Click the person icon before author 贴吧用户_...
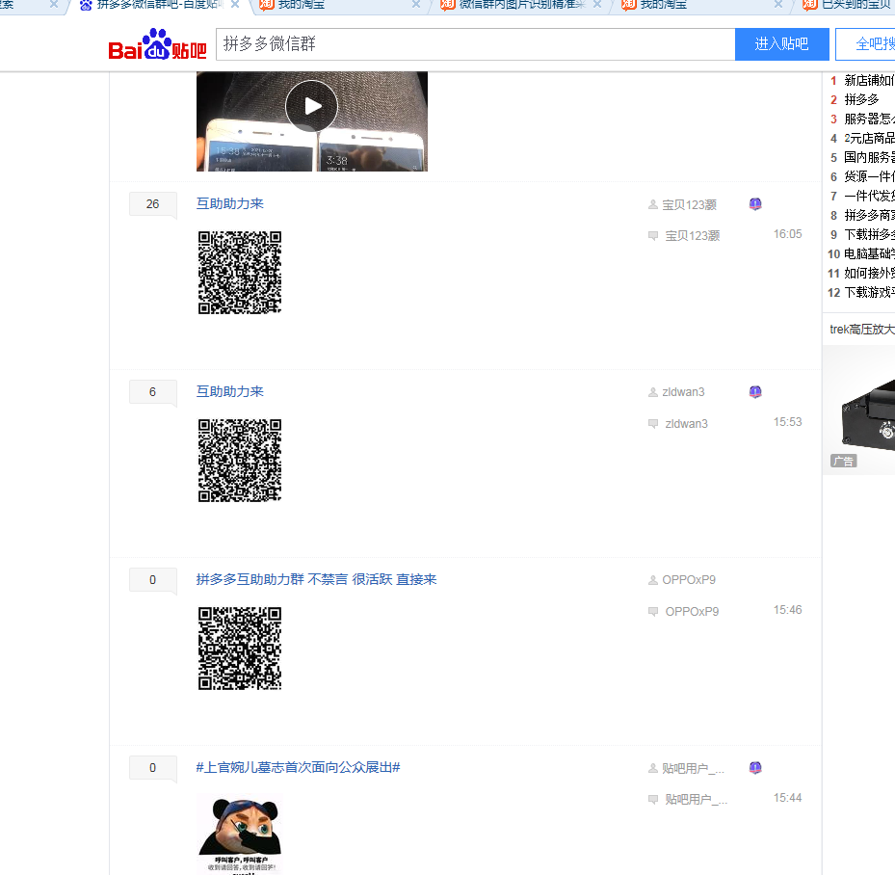This screenshot has height=875, width=895. point(653,768)
